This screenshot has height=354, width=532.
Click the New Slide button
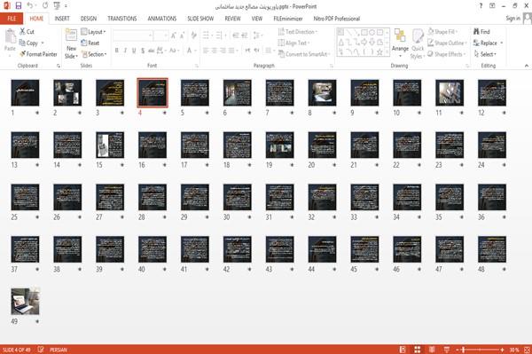(71, 44)
